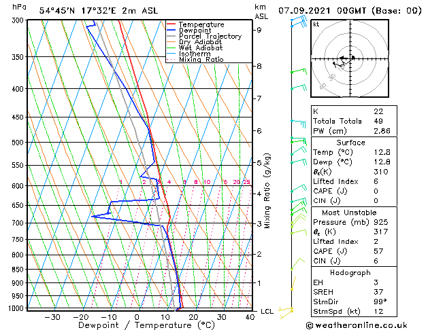
Task: Click the hodograph kt unit label
Action: 316,24
